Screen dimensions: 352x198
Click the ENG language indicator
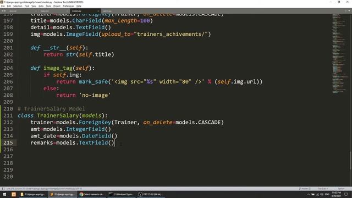[x=327, y=194]
